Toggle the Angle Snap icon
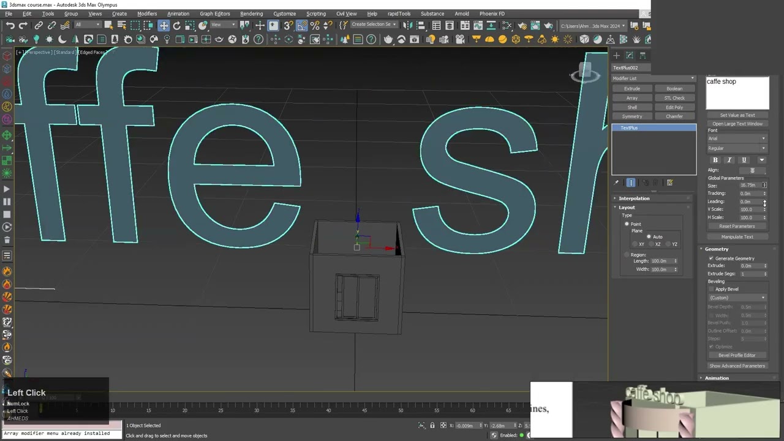Screen dimensions: 784x441 click(x=302, y=25)
